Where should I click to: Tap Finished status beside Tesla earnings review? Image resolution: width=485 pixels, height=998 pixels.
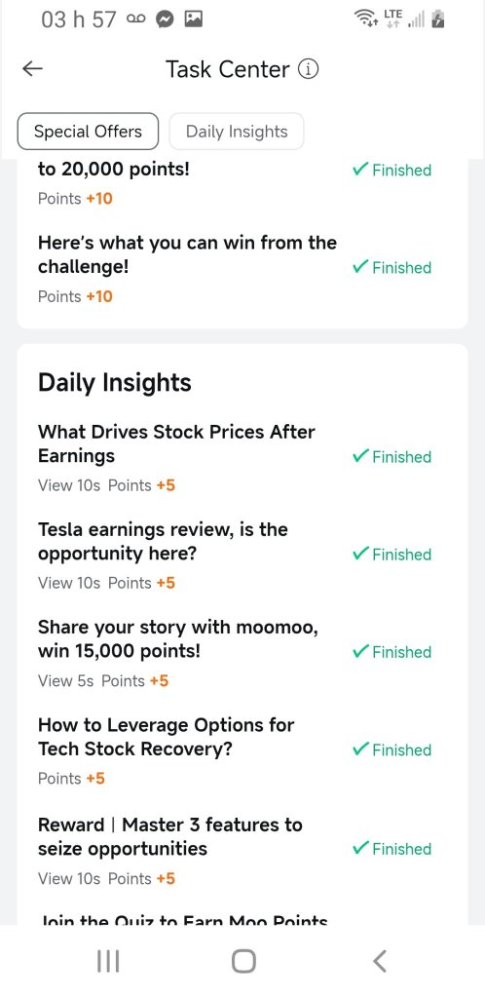(392, 555)
